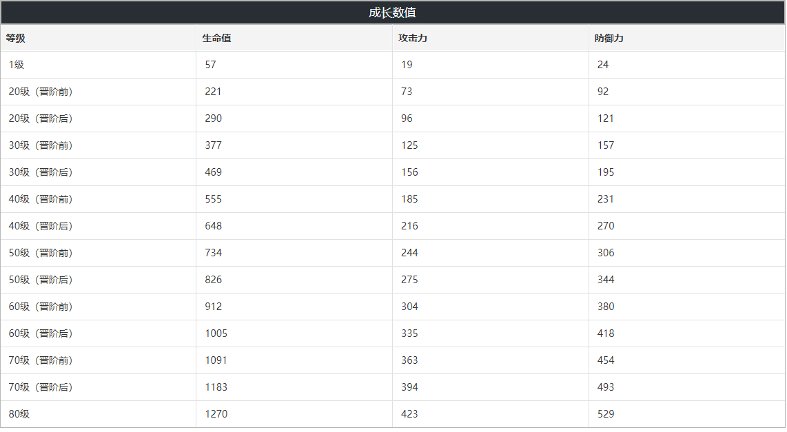Click the defense value 529 cell

coord(686,414)
